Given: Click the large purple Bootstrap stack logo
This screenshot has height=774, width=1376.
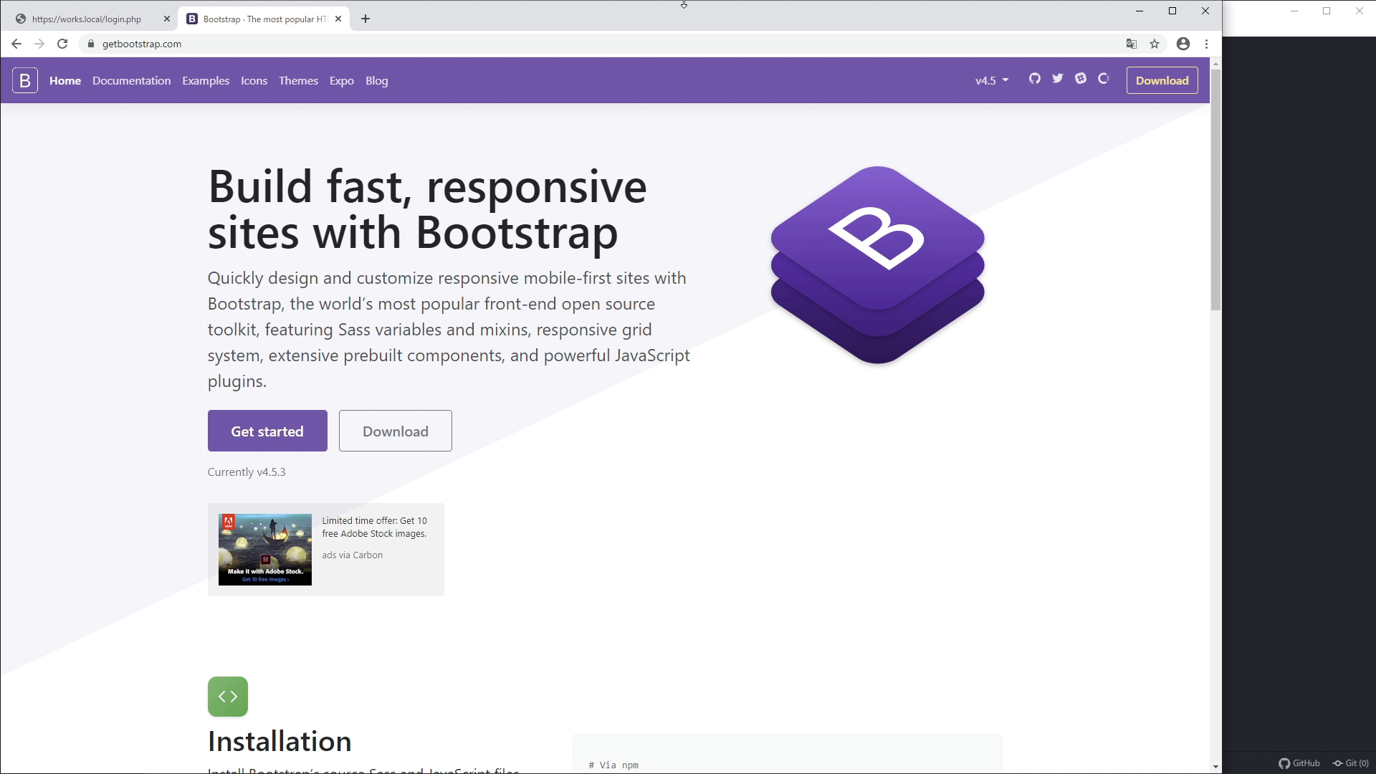Looking at the screenshot, I should pyautogui.click(x=878, y=265).
